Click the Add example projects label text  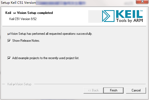click(46, 58)
